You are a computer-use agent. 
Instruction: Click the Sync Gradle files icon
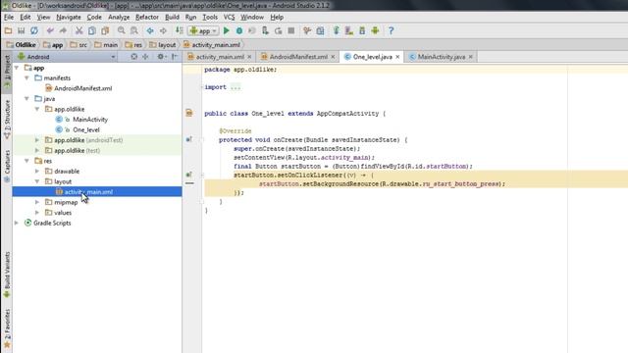pos(336,30)
